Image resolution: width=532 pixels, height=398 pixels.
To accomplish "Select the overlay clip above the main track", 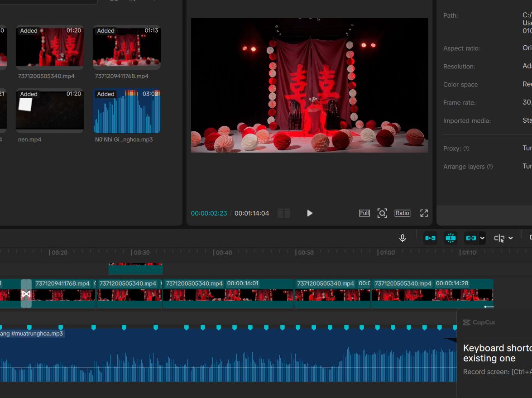I will point(135,269).
